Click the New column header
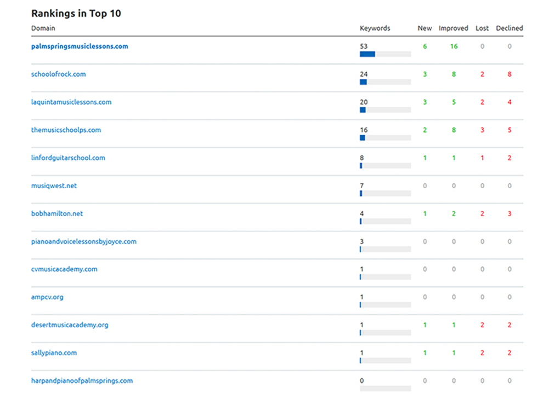 point(425,28)
